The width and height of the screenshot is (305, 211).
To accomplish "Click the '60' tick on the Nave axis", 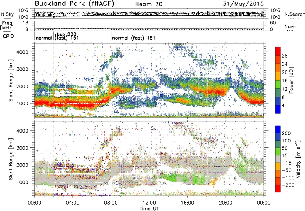I will pos(273,23).
